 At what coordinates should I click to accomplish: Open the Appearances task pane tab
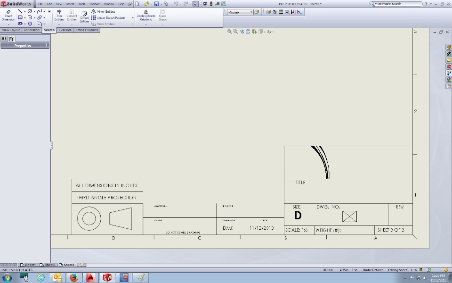(449, 79)
